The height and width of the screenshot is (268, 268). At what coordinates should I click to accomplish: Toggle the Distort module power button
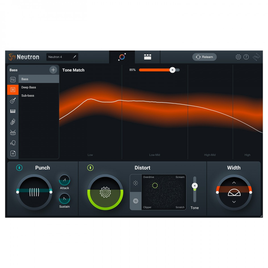pyautogui.click(x=90, y=168)
